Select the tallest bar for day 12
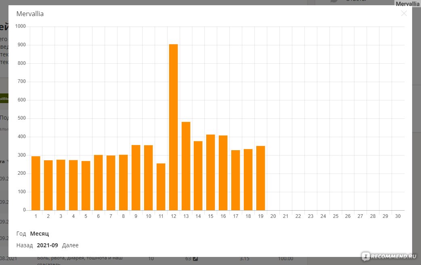The image size is (421, 265). (x=174, y=127)
